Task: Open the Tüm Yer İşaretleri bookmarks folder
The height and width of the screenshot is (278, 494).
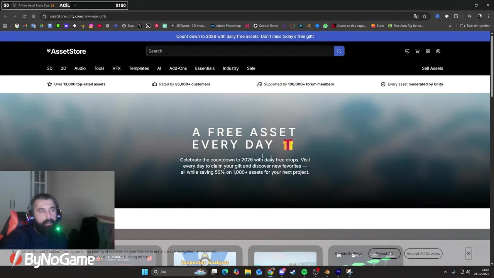Action: pos(475,26)
